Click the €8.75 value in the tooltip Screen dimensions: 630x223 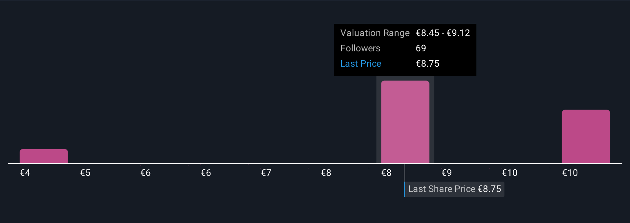click(428, 64)
